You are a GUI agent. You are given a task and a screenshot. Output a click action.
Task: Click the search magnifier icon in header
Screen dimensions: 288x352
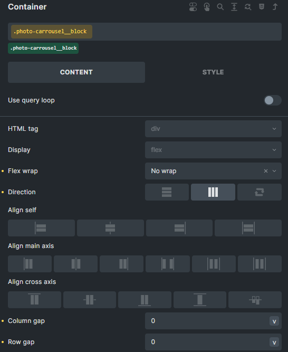tap(220, 7)
